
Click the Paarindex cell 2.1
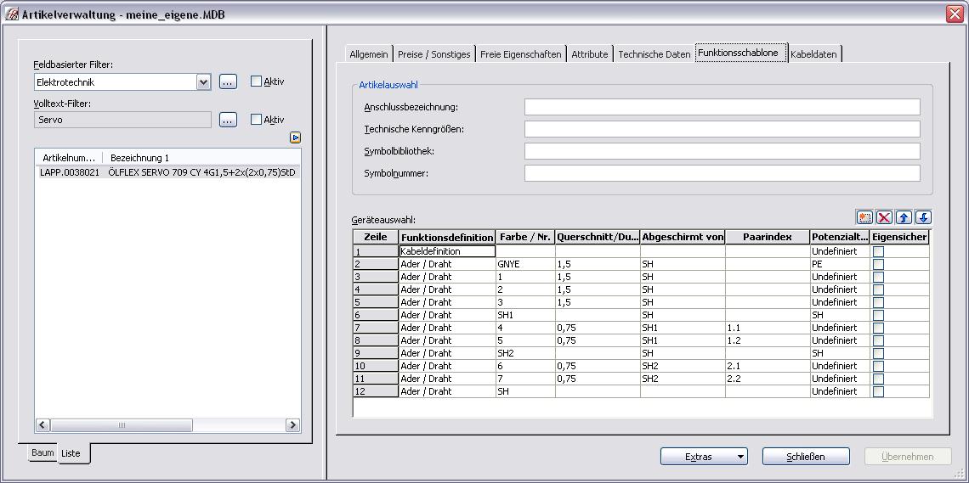point(768,367)
